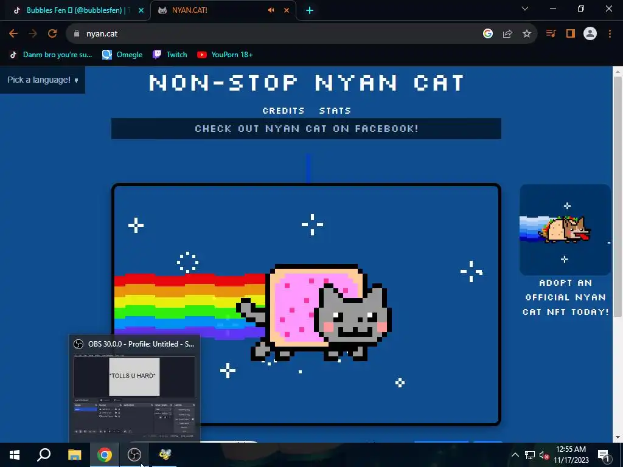This screenshot has width=623, height=467.
Task: Go back with the browser back arrow
Action: tap(13, 34)
